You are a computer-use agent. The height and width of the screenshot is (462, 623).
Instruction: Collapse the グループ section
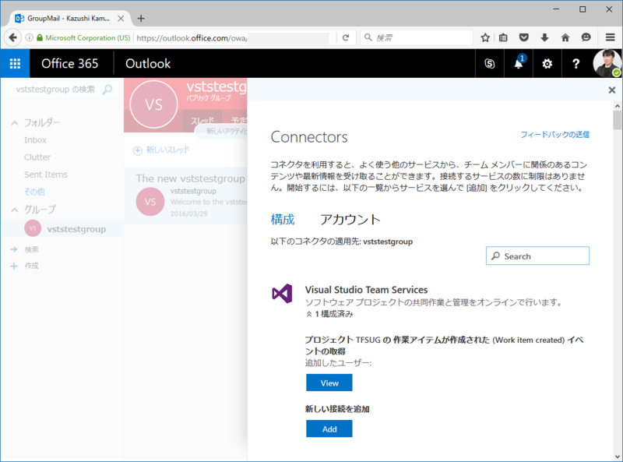(x=15, y=210)
